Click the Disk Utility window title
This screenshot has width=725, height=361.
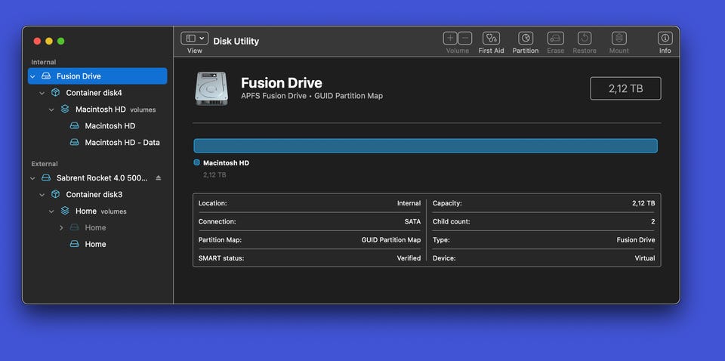point(236,41)
